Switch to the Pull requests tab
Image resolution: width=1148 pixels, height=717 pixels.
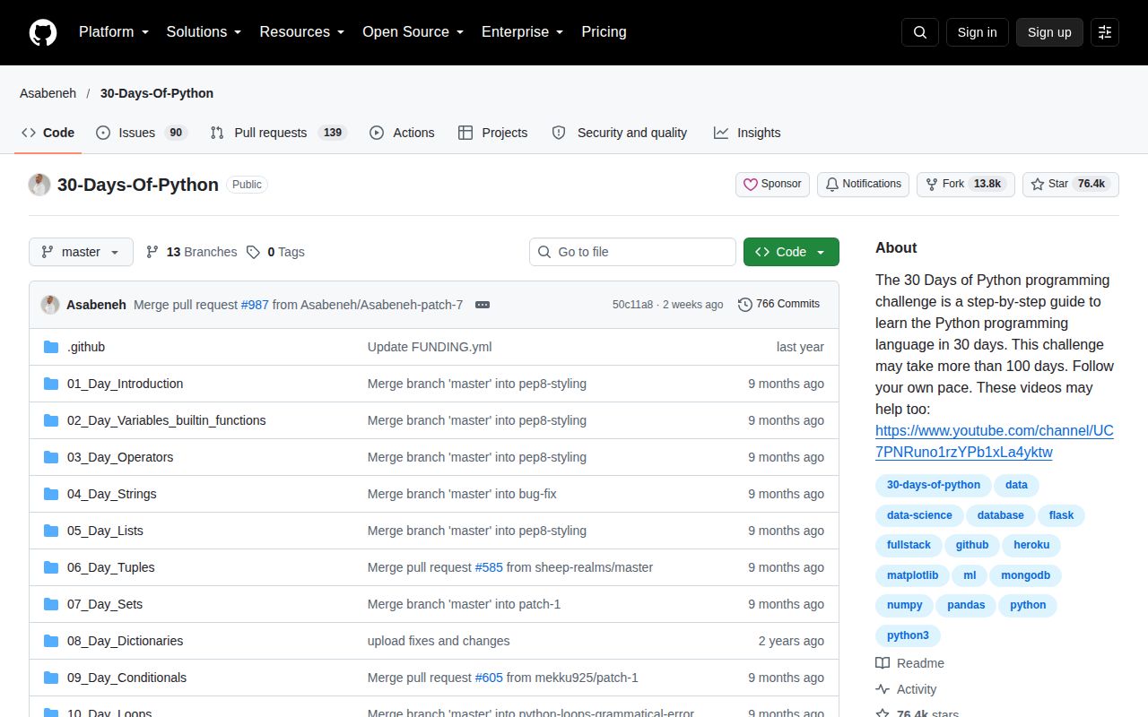[x=278, y=133]
